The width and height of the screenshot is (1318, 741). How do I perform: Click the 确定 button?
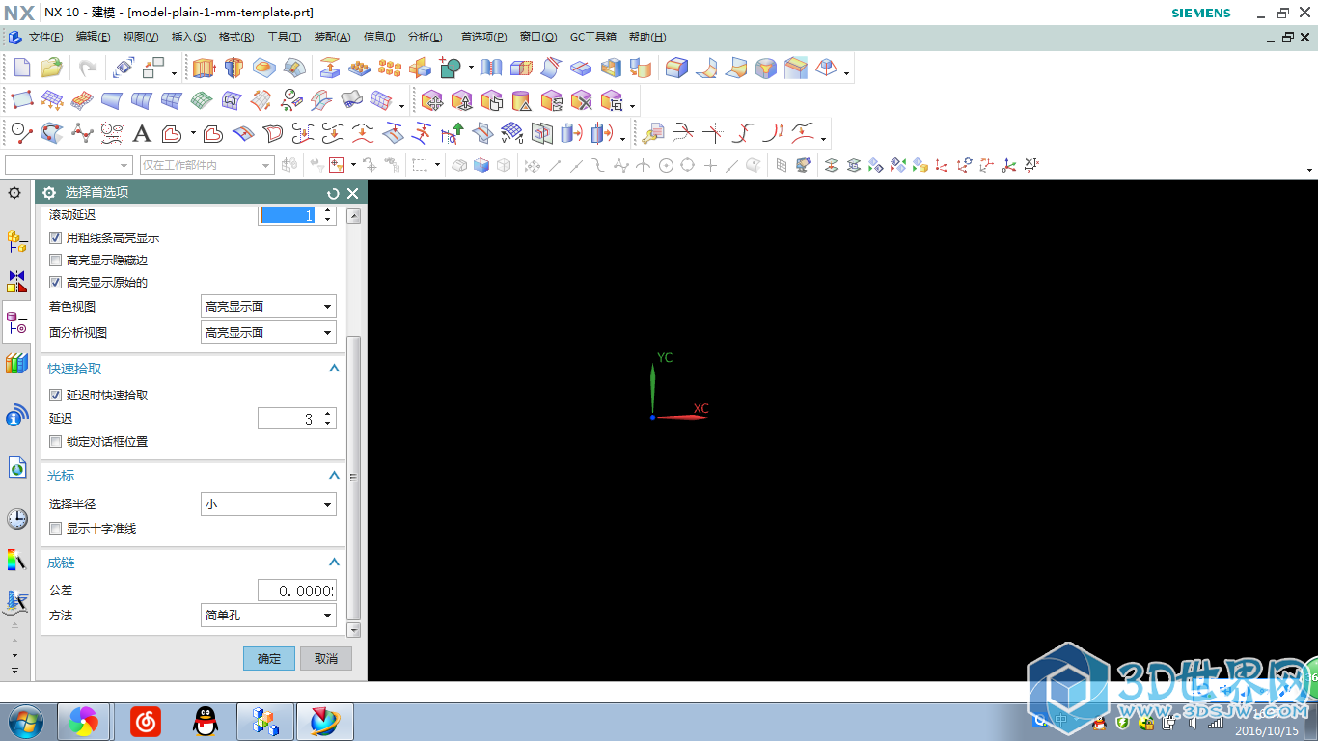269,658
